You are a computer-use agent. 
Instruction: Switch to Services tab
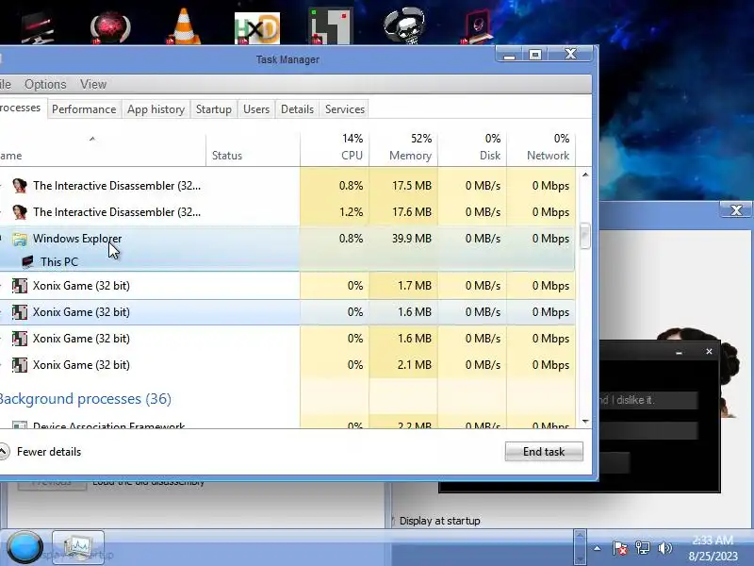(345, 109)
